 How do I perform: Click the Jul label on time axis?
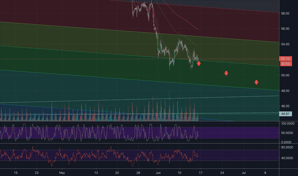pyautogui.click(x=244, y=173)
